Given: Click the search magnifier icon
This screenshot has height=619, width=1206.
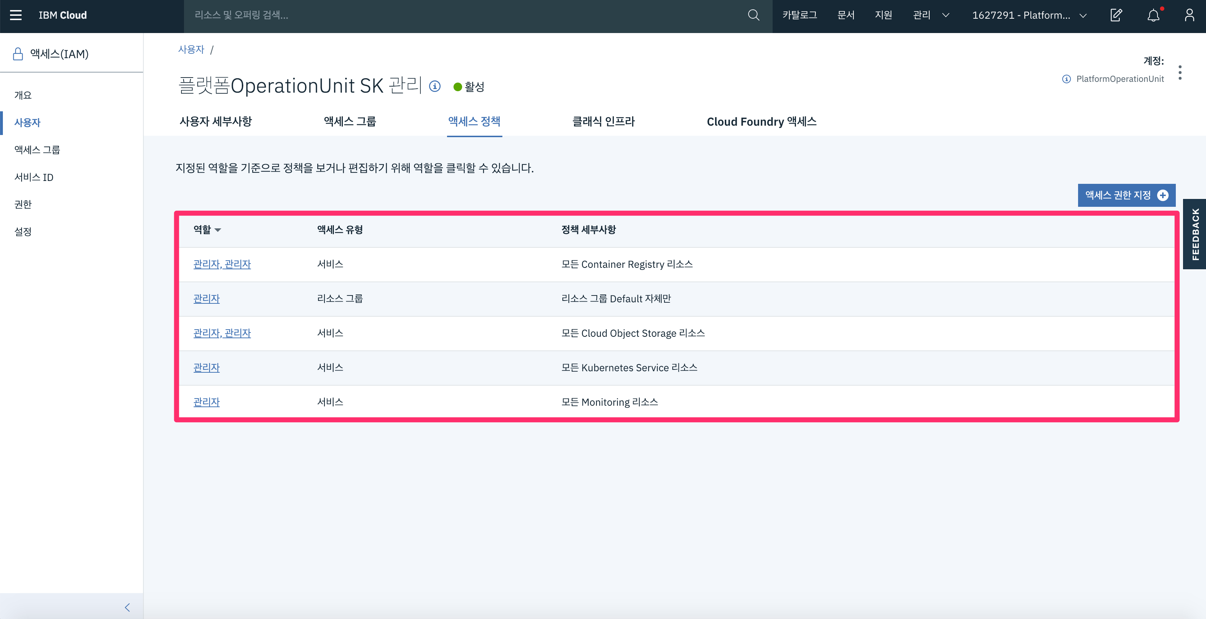Looking at the screenshot, I should pyautogui.click(x=753, y=15).
